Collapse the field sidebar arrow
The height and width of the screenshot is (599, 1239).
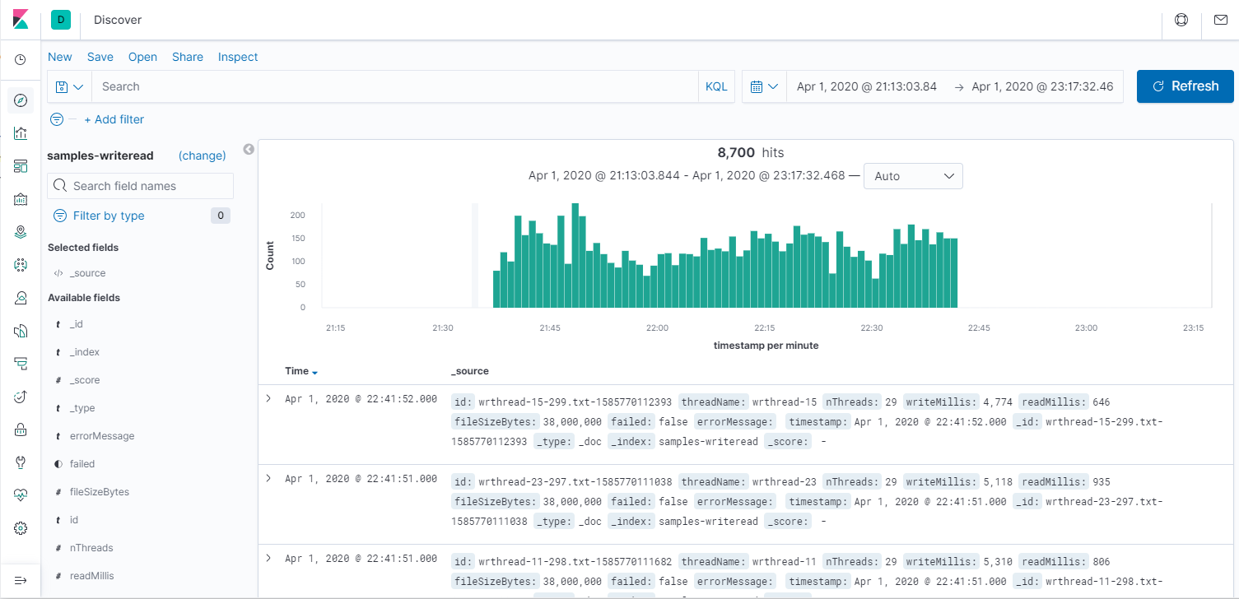[x=249, y=150]
